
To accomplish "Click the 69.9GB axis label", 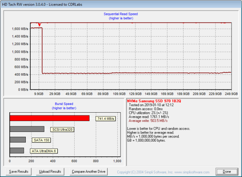I will tap(87, 94).
